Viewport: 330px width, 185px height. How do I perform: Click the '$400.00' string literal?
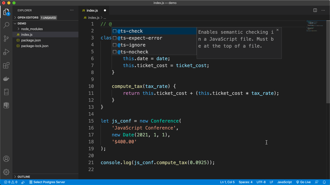pos(124,142)
